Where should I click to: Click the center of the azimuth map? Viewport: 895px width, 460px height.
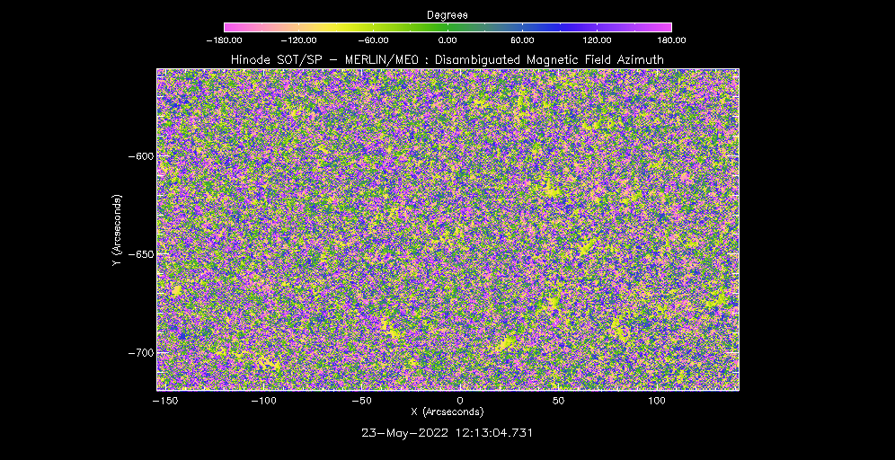pos(447,229)
